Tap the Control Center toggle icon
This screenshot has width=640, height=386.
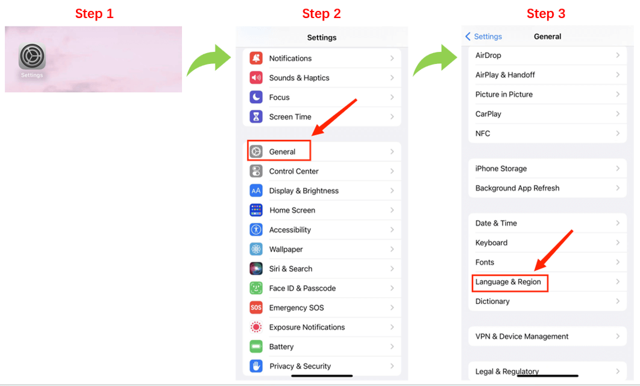pos(256,171)
